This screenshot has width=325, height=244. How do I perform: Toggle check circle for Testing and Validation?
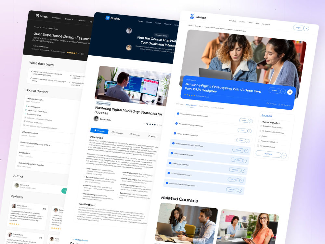pos(170,163)
